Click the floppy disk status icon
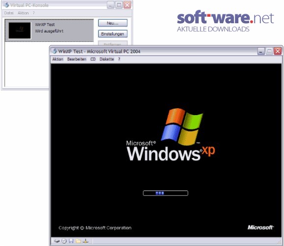The width and height of the screenshot is (284, 246). pyautogui.click(x=71, y=241)
